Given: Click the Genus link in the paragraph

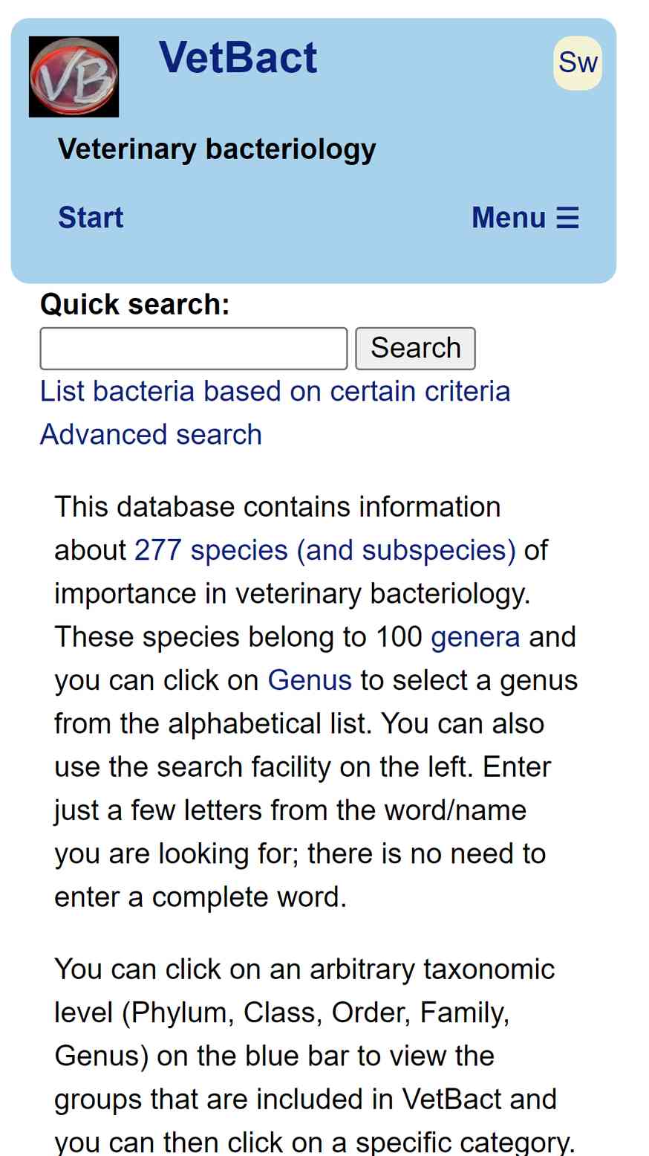Looking at the screenshot, I should pos(310,680).
